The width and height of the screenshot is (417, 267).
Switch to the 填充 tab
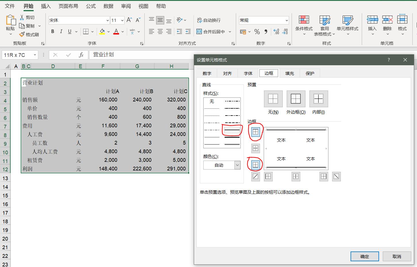pos(289,73)
